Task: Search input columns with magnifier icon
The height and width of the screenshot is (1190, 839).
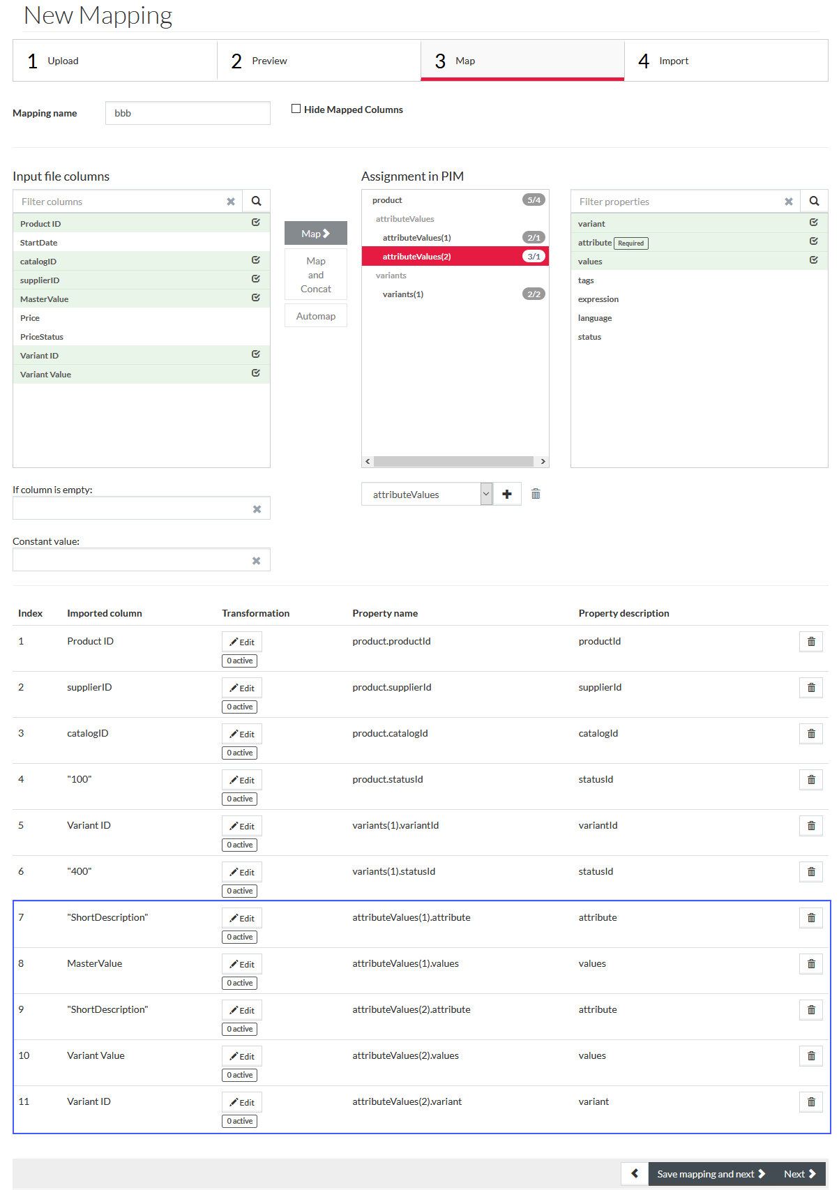Action: (x=256, y=201)
